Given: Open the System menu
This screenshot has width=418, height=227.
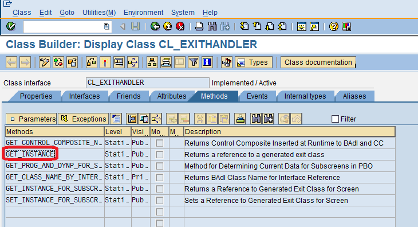Looking at the screenshot, I should [x=183, y=13].
